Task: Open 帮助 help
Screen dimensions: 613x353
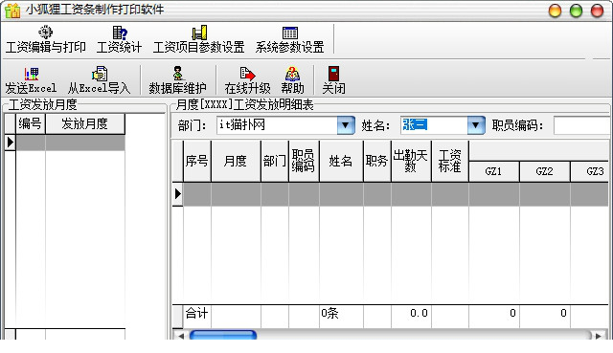Action: coord(292,80)
